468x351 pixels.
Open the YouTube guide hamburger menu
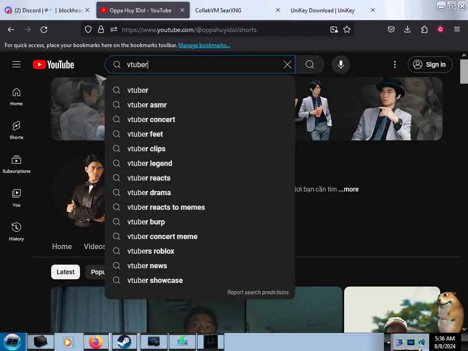coord(16,64)
